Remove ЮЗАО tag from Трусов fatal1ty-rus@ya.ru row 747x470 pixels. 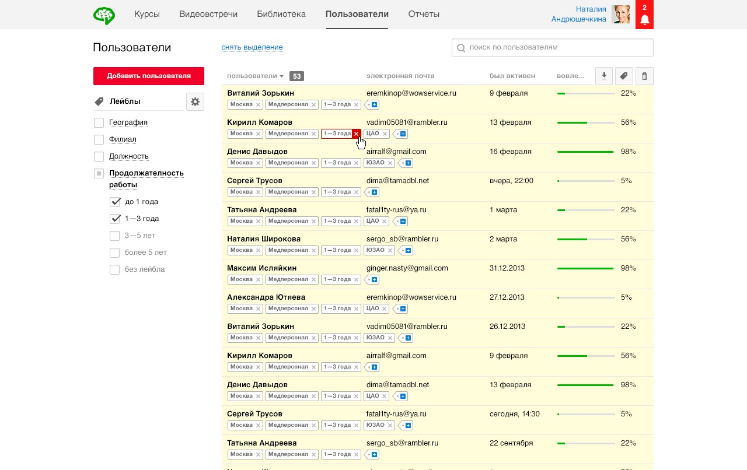click(390, 425)
